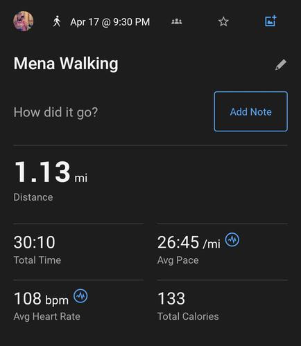Image resolution: width=301 pixels, height=346 pixels.
Task: Select the Mena Walking title
Action: click(x=66, y=64)
